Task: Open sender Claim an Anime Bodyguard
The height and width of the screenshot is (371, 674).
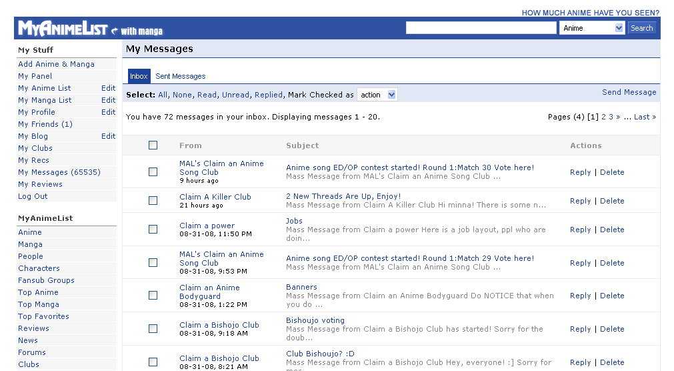Action: 209,292
